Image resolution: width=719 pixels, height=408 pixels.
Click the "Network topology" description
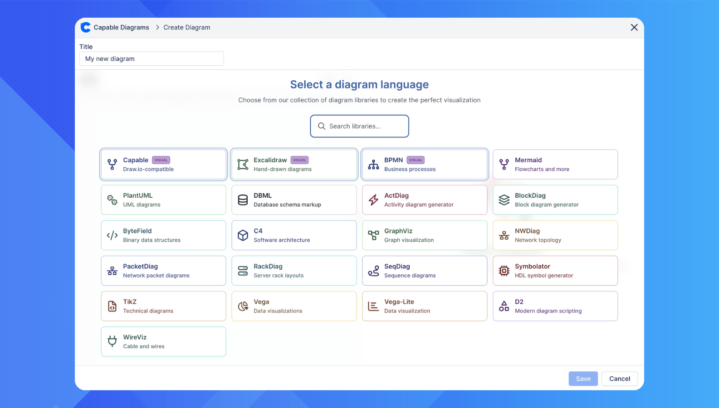point(538,240)
